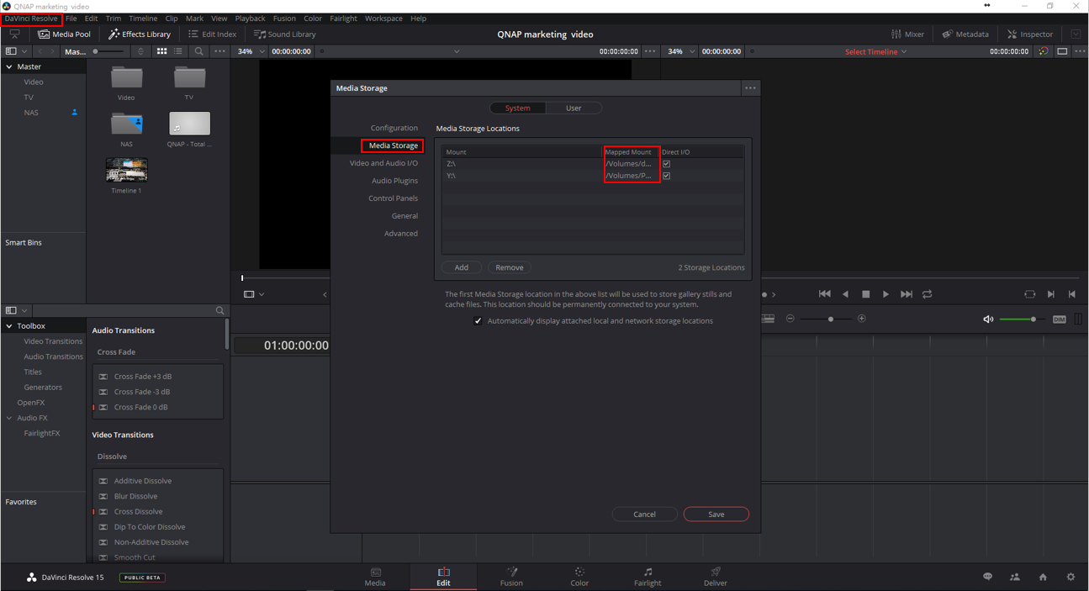Image resolution: width=1089 pixels, height=591 pixels.
Task: Open the Timeline menu
Action: click(x=143, y=18)
